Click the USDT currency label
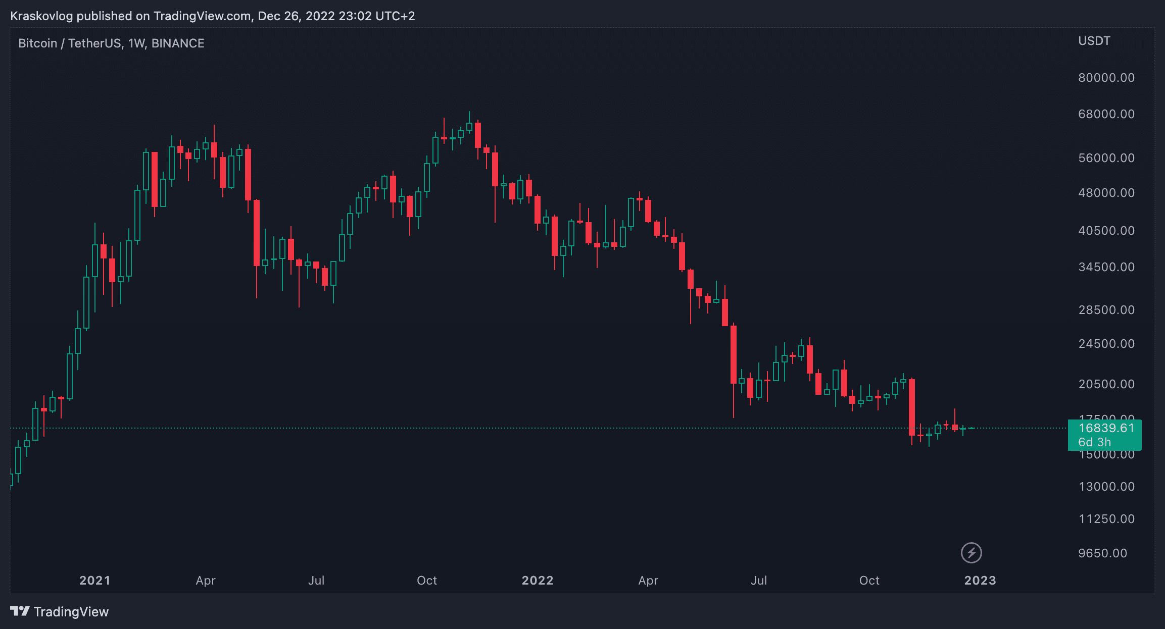The image size is (1165, 629). coord(1094,41)
